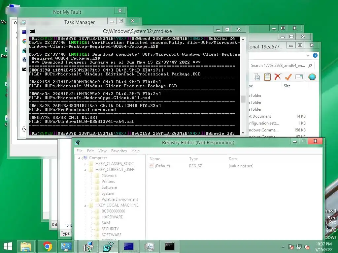Open the View menu in Registry Editor

(x=102, y=151)
